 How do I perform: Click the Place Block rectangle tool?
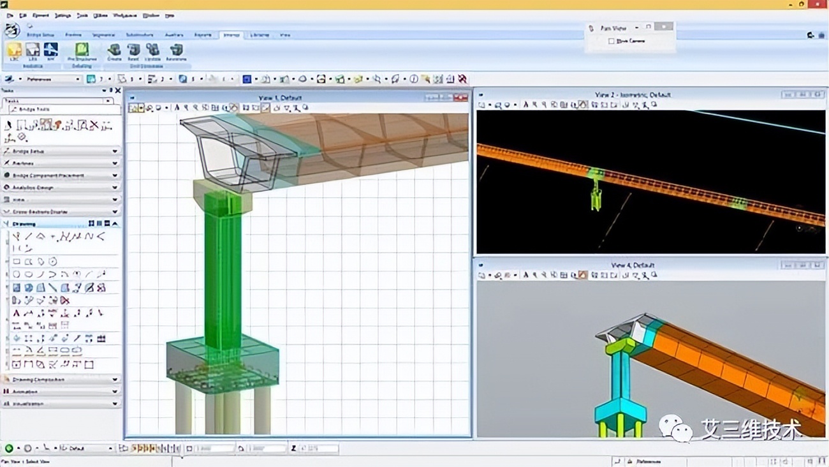coord(17,262)
